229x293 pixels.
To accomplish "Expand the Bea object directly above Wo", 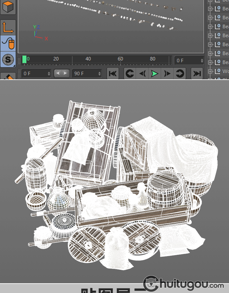I will click(210, 62).
